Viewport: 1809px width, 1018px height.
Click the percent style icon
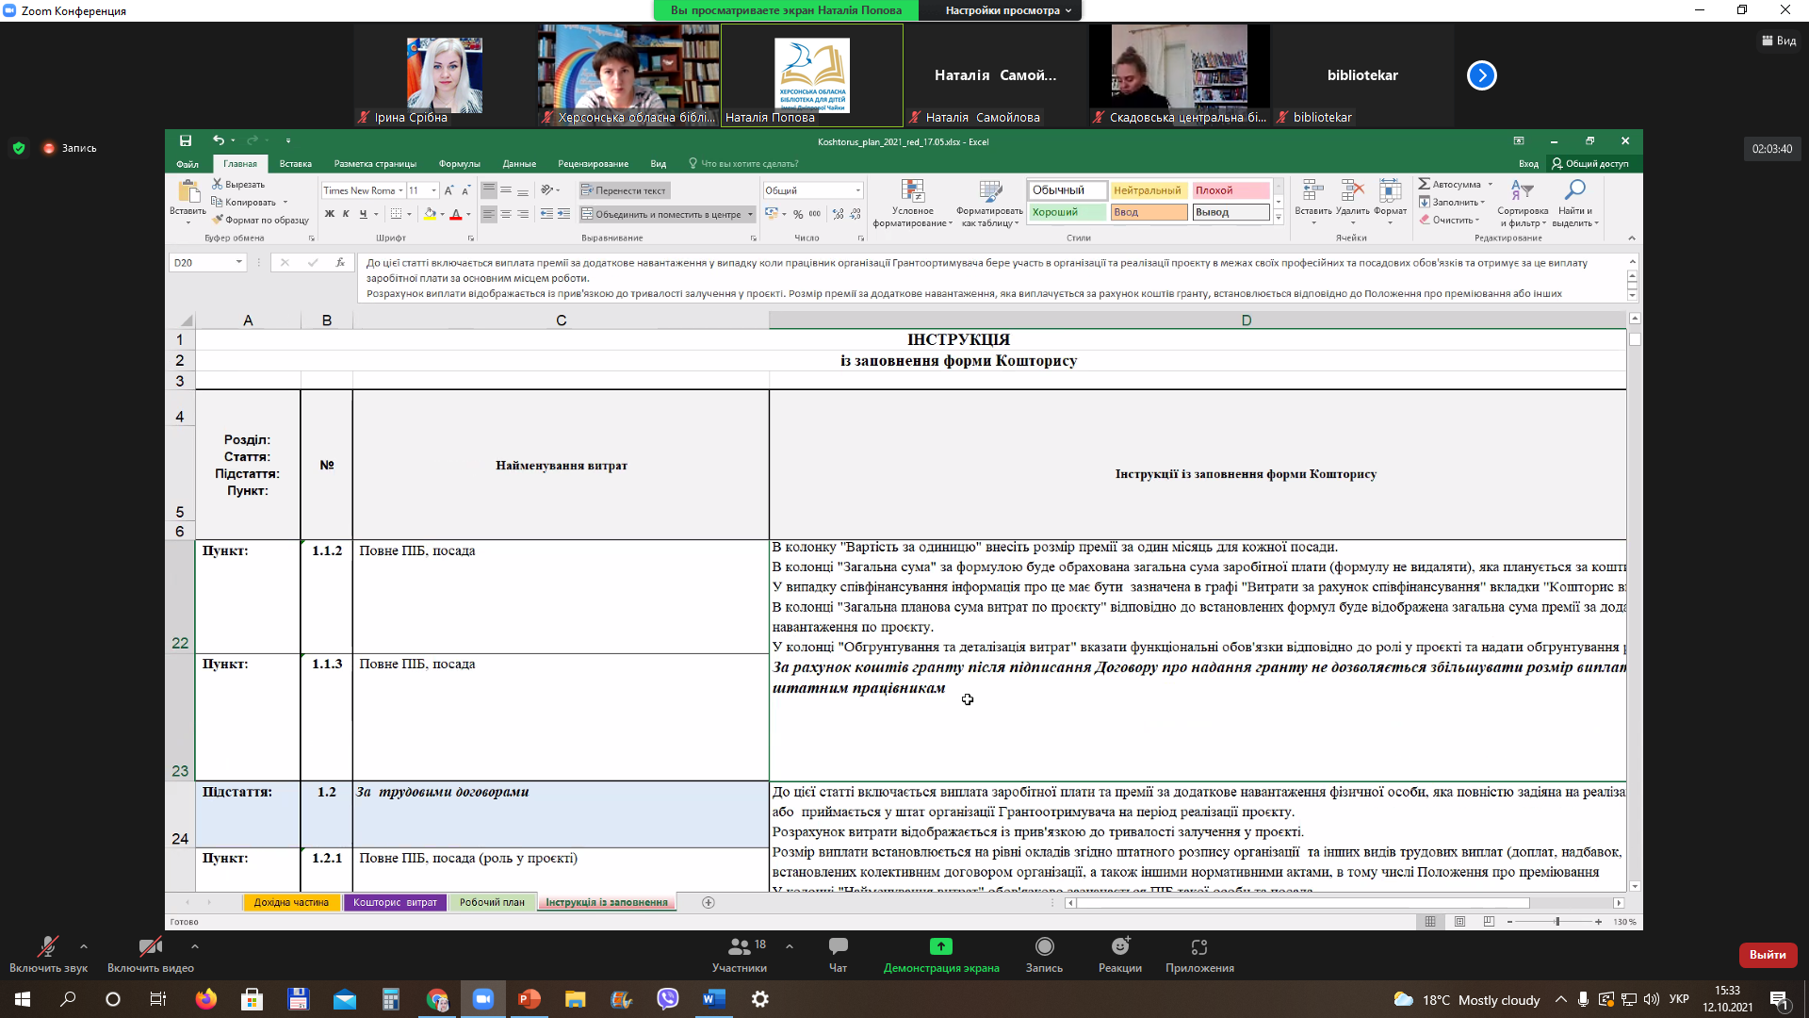(x=798, y=214)
